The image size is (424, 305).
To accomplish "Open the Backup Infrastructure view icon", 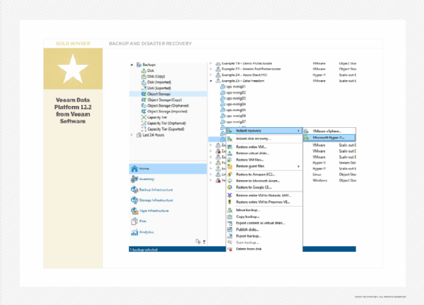I will point(135,190).
